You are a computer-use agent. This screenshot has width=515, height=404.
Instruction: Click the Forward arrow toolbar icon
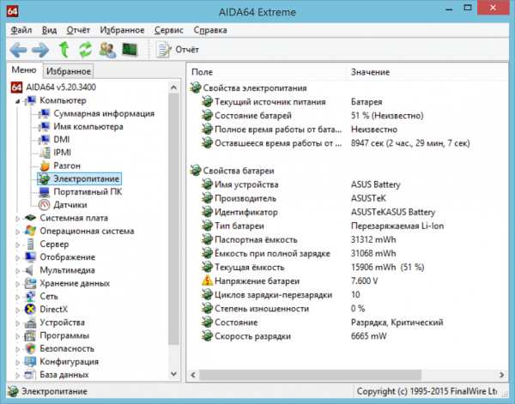coord(40,50)
